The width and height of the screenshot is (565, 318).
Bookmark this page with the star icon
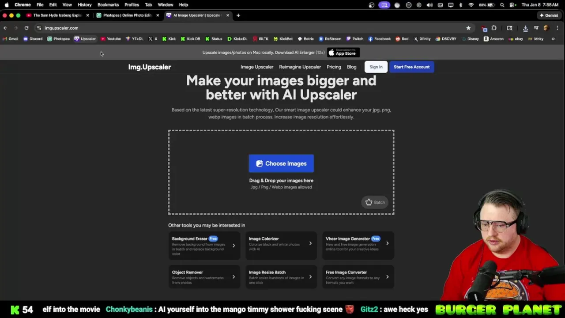tap(468, 28)
